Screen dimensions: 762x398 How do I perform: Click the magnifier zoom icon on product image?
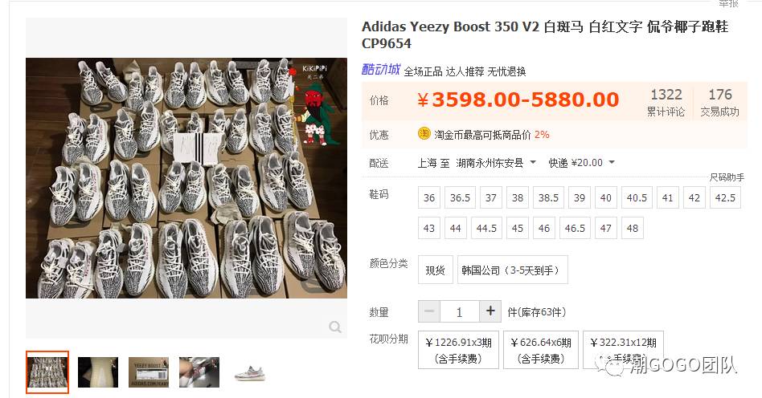tap(335, 327)
